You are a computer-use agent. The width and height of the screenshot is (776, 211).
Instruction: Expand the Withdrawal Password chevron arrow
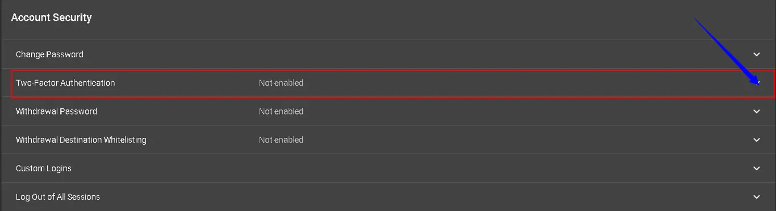click(757, 111)
